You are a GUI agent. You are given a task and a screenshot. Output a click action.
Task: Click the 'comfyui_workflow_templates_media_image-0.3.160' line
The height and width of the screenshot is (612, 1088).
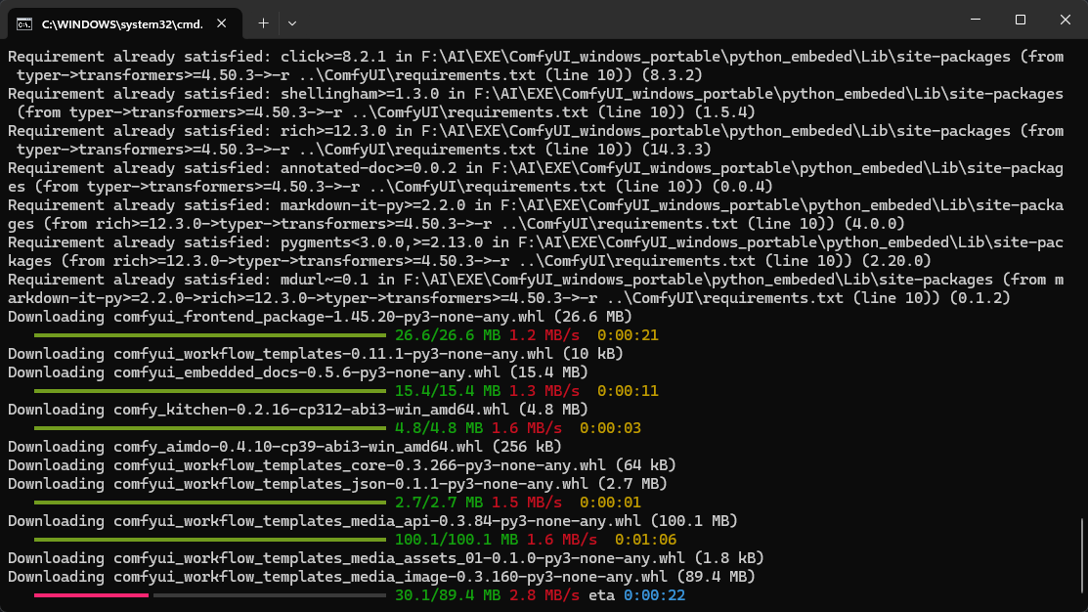(381, 577)
